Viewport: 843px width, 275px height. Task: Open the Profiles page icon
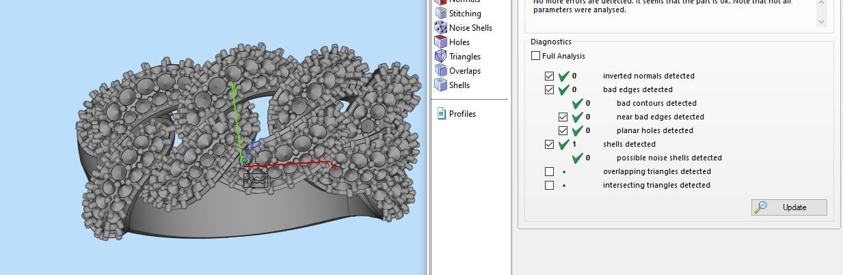442,114
